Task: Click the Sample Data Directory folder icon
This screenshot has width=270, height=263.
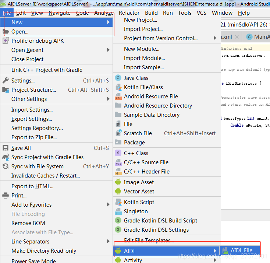Action: tap(118, 115)
